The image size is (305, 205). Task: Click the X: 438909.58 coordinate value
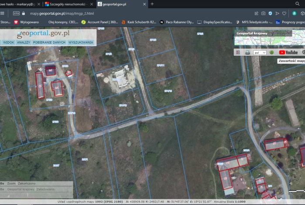[x=135, y=202]
